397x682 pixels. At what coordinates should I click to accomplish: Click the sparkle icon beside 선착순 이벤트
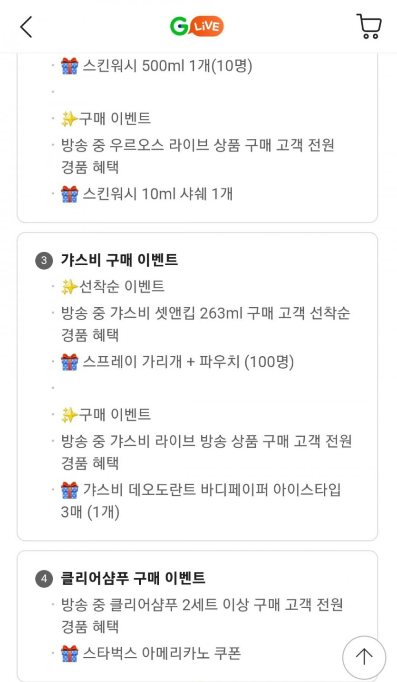click(69, 286)
